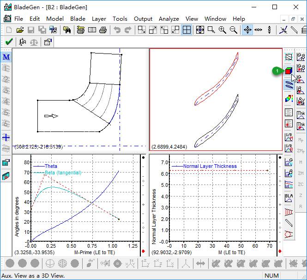Toggle the blue M mode button on left
Viewport: 307px width, 280px height.
6,57
